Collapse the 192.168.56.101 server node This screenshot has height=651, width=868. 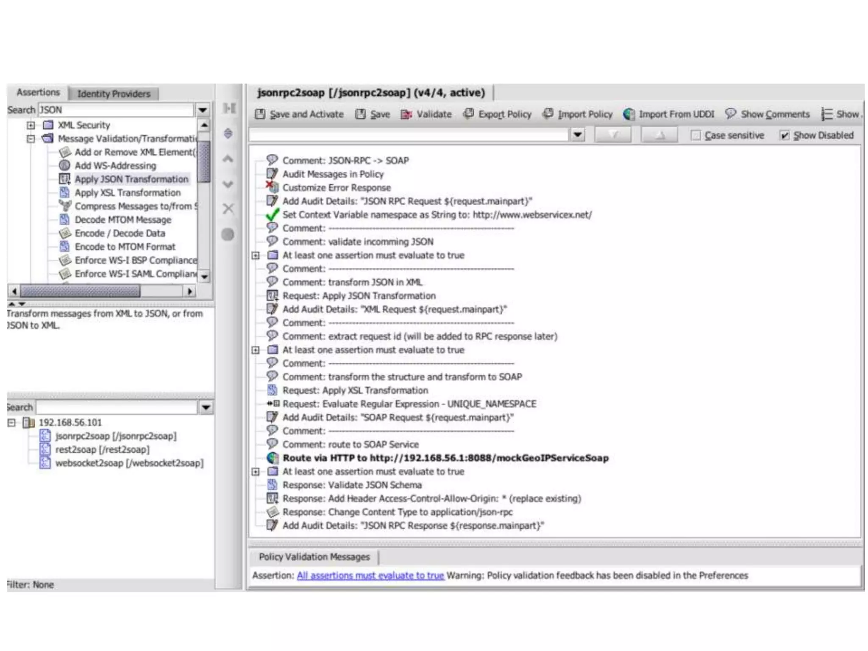coord(11,423)
